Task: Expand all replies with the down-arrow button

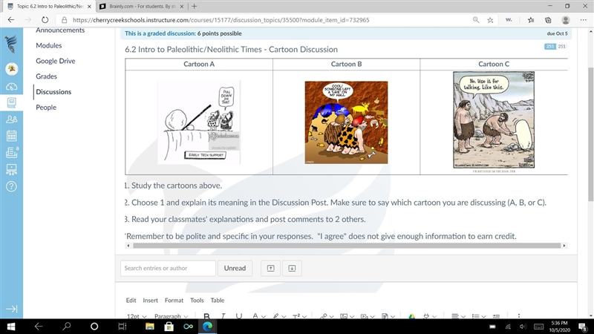Action: (292, 268)
